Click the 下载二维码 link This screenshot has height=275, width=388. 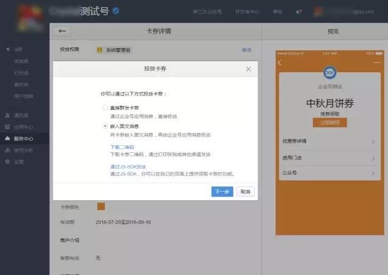pyautogui.click(x=122, y=148)
